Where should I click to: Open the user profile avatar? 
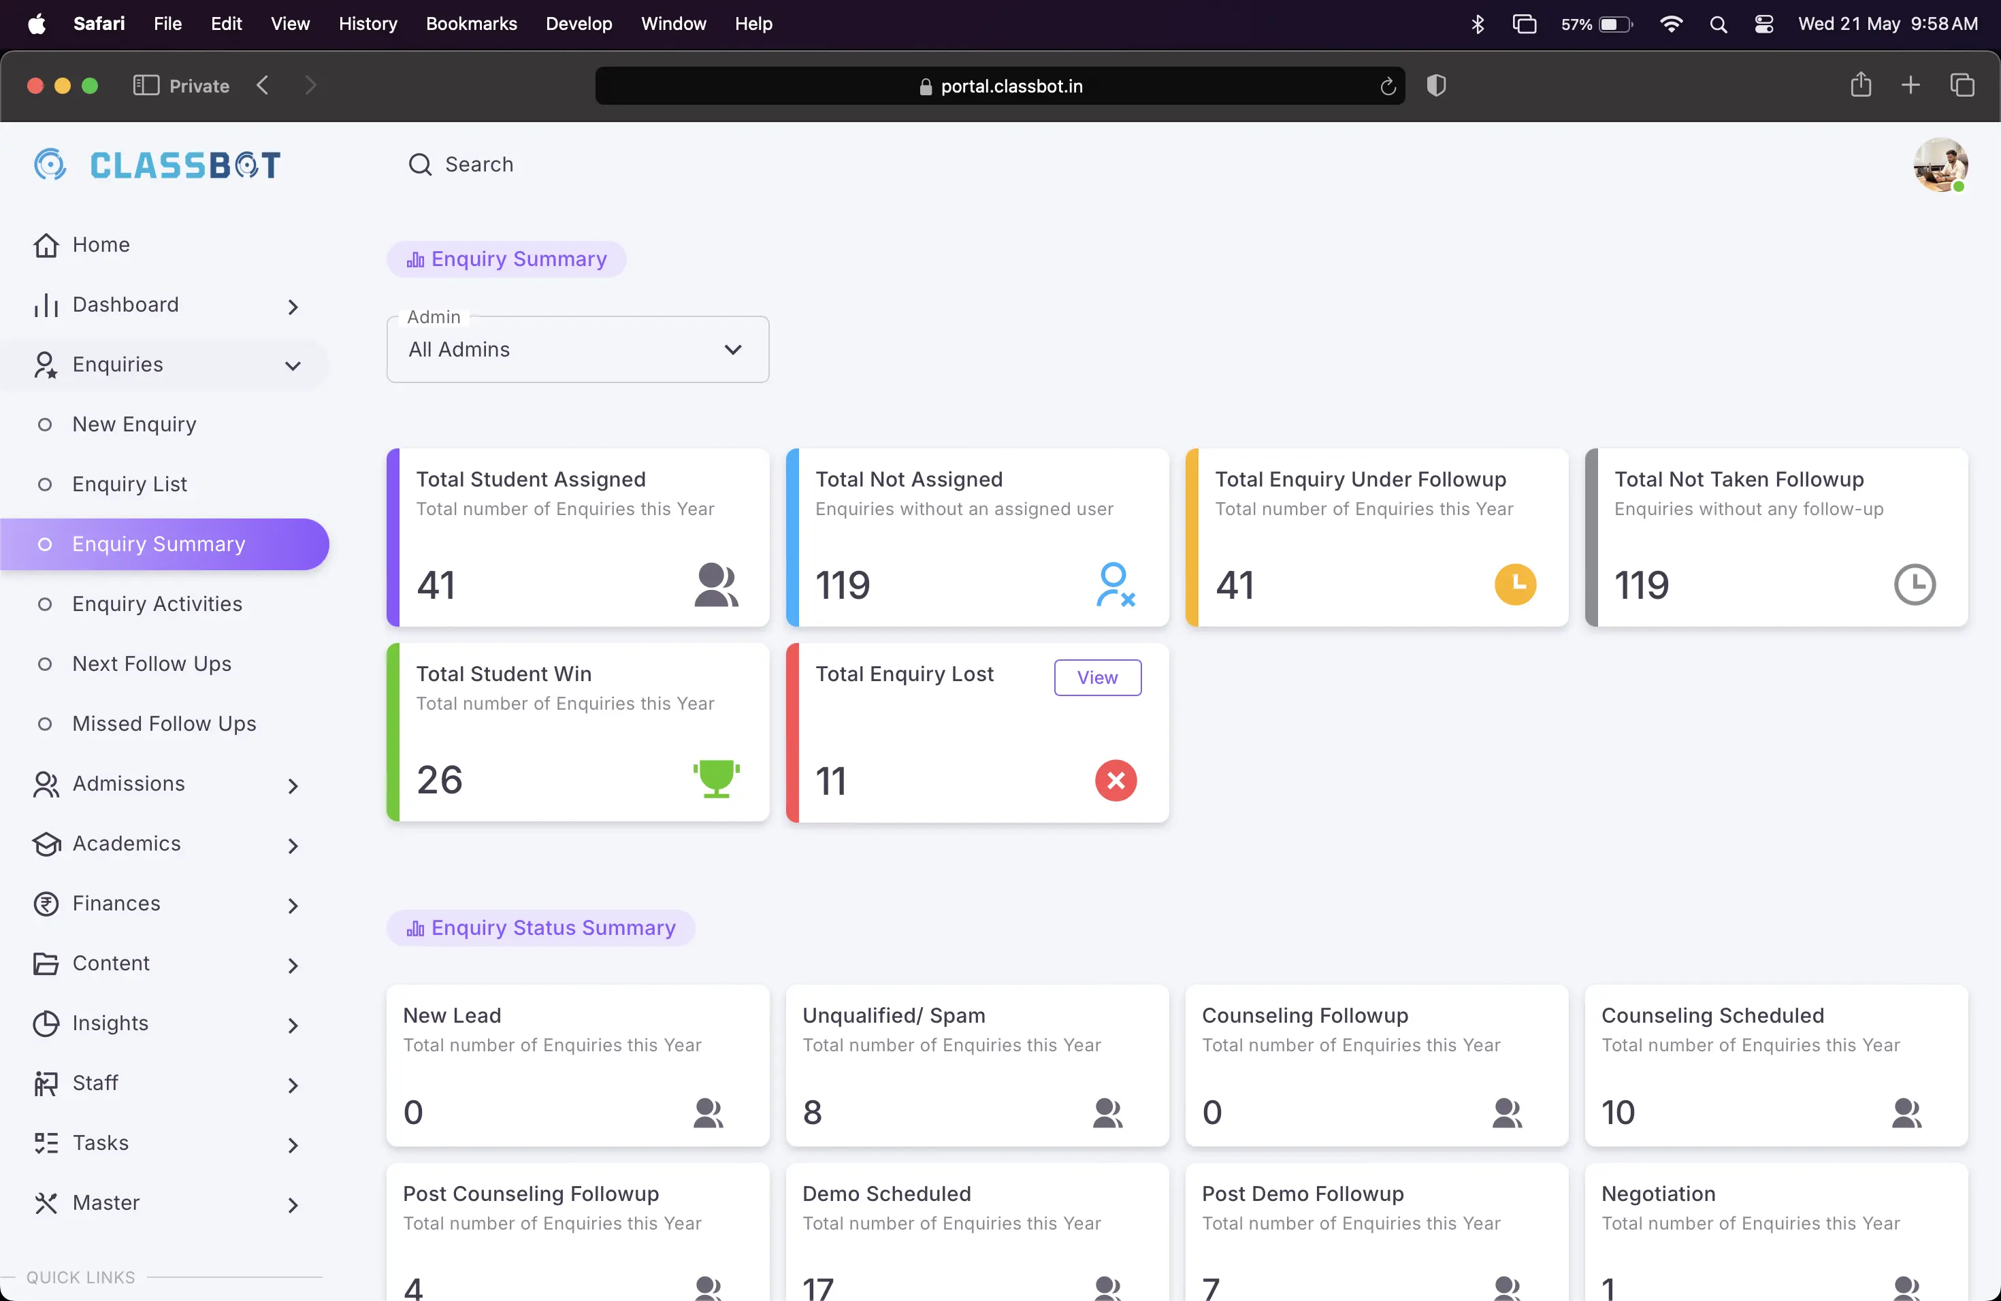pos(1940,164)
